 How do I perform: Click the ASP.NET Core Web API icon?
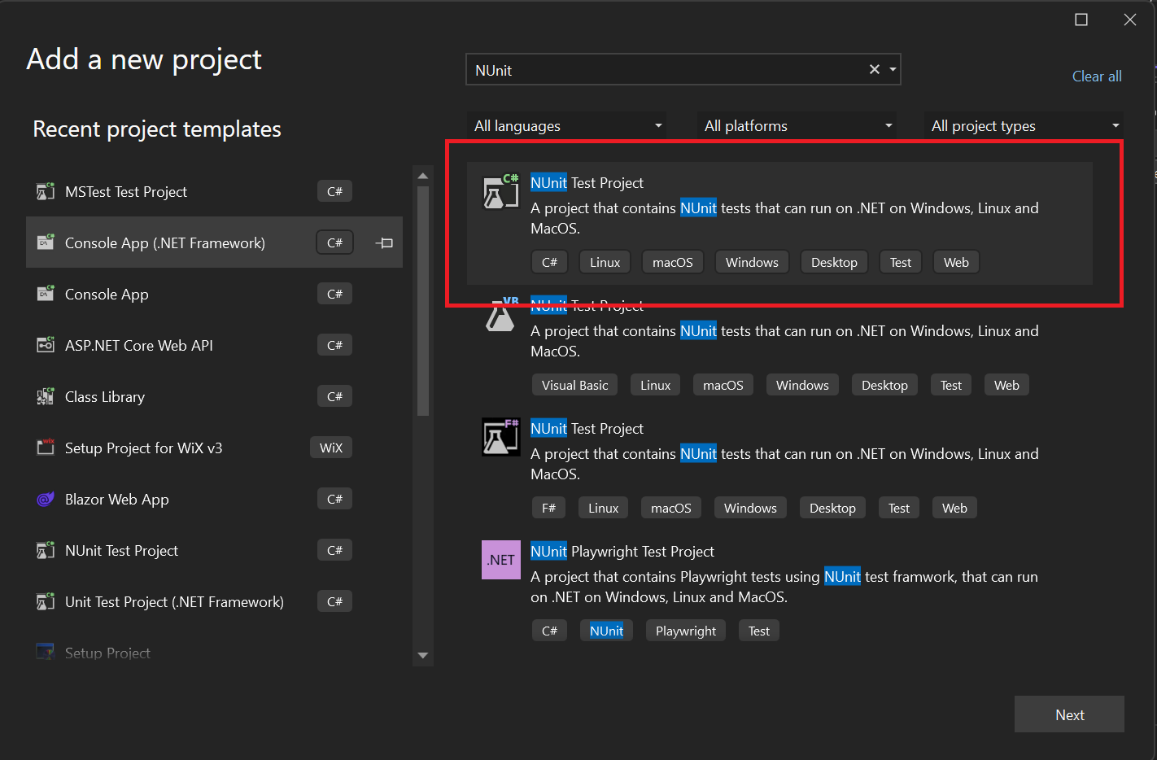click(45, 344)
